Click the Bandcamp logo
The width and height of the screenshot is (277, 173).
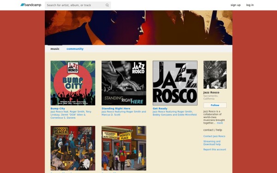[x=31, y=5]
